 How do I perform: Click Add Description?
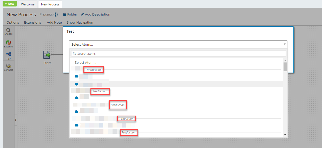click(x=97, y=14)
